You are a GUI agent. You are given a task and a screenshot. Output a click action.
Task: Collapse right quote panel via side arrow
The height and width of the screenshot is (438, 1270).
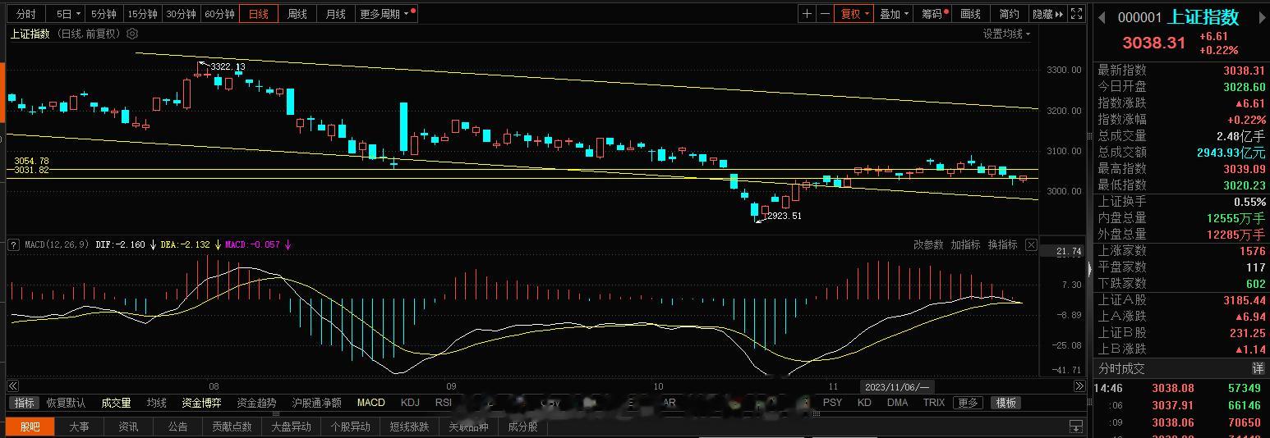click(x=1090, y=267)
